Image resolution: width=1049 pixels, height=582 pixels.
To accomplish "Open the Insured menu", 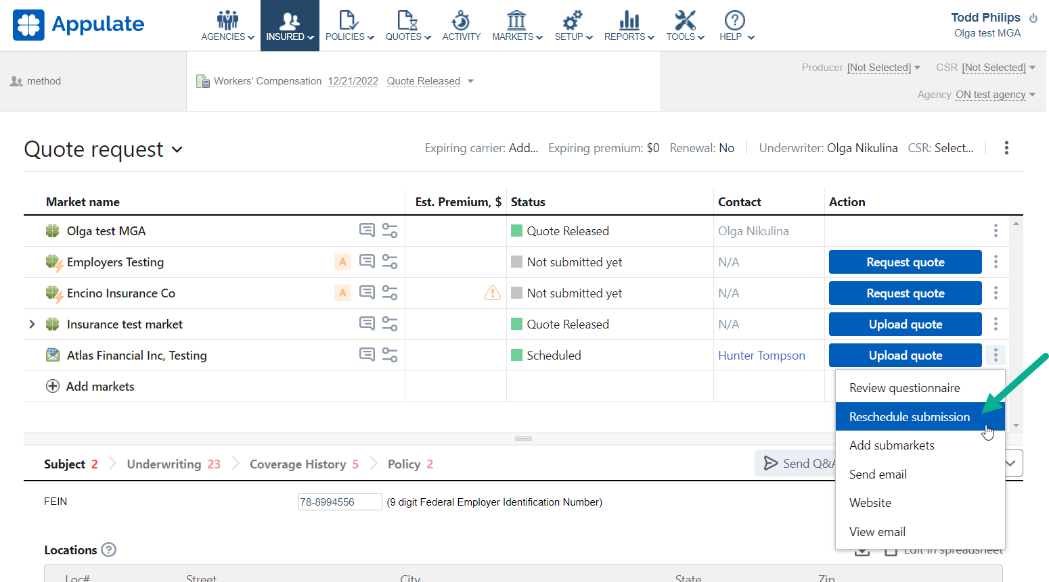I will click(290, 26).
